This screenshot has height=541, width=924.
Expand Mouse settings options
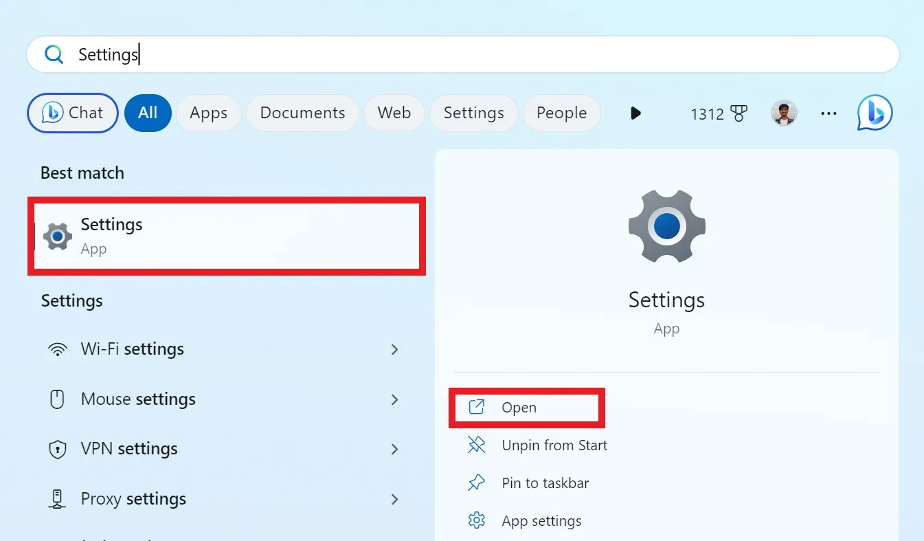[x=395, y=399]
